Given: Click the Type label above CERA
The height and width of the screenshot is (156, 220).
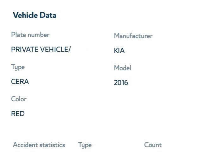Looking at the screenshot, I should [18, 67].
